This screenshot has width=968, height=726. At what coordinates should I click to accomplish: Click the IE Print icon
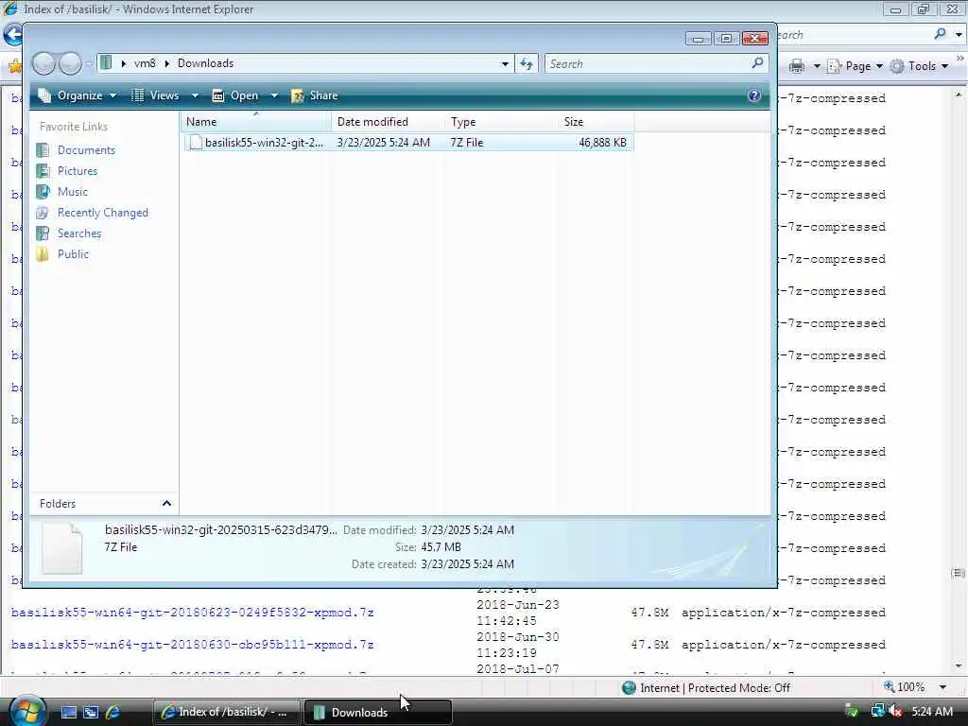797,66
